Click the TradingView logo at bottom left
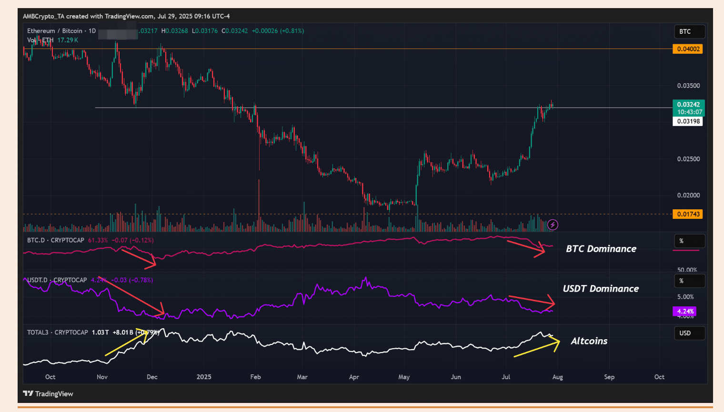Screen dimensions: 724x412 coord(48,393)
